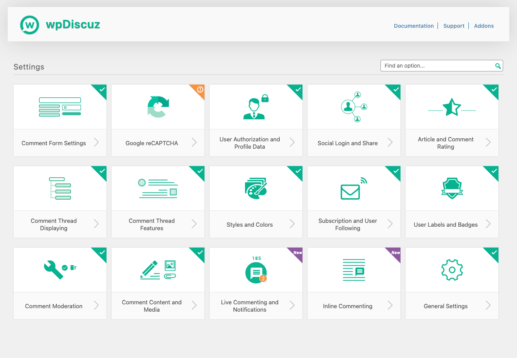This screenshot has height=358, width=517.
Task: Open the Support link
Action: (x=454, y=26)
